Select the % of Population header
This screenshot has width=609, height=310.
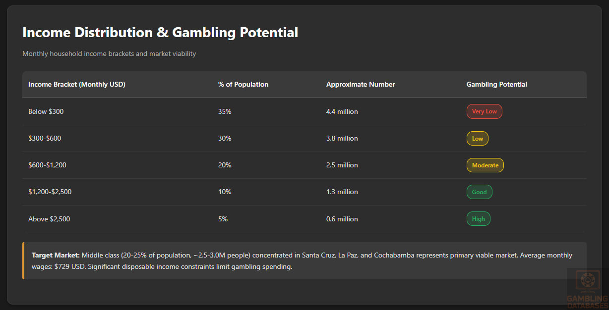click(x=243, y=85)
